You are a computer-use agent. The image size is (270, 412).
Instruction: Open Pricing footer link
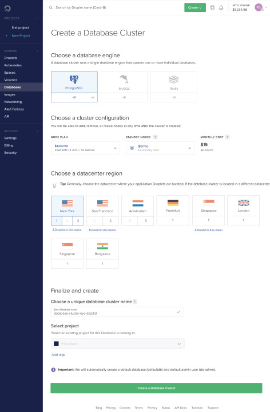(111, 408)
